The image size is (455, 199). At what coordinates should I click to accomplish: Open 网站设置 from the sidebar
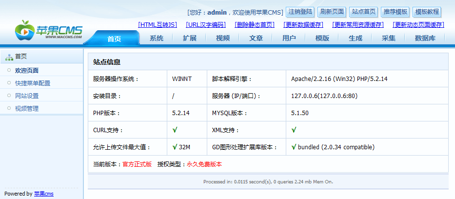(27, 96)
